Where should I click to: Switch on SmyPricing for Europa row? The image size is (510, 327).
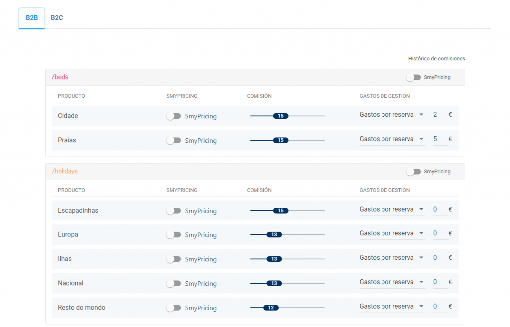173,235
